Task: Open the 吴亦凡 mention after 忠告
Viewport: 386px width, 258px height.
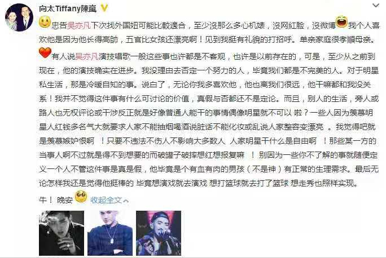Action: click(x=79, y=25)
